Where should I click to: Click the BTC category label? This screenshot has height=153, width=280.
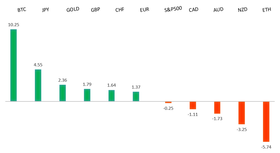click(22, 10)
